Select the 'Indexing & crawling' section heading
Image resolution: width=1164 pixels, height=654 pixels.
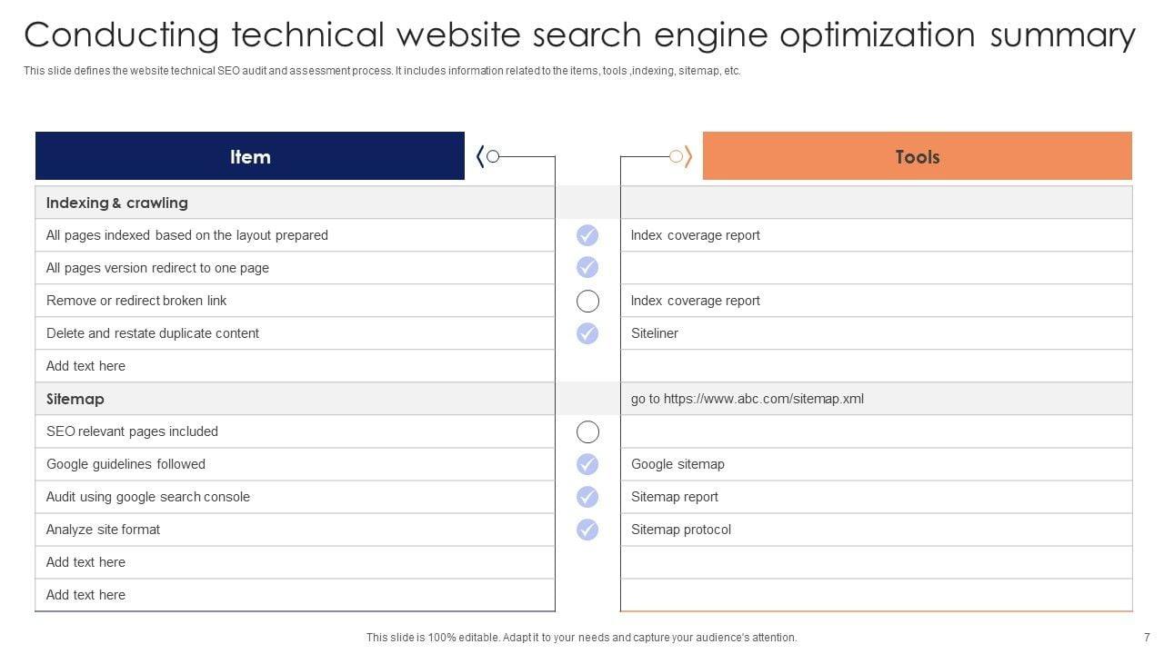117,203
